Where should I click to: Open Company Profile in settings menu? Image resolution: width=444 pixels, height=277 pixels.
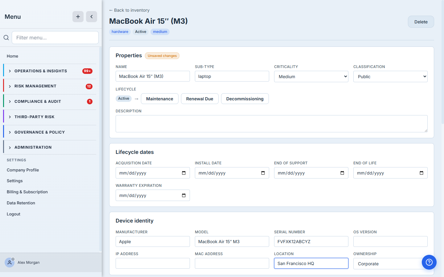pyautogui.click(x=23, y=170)
